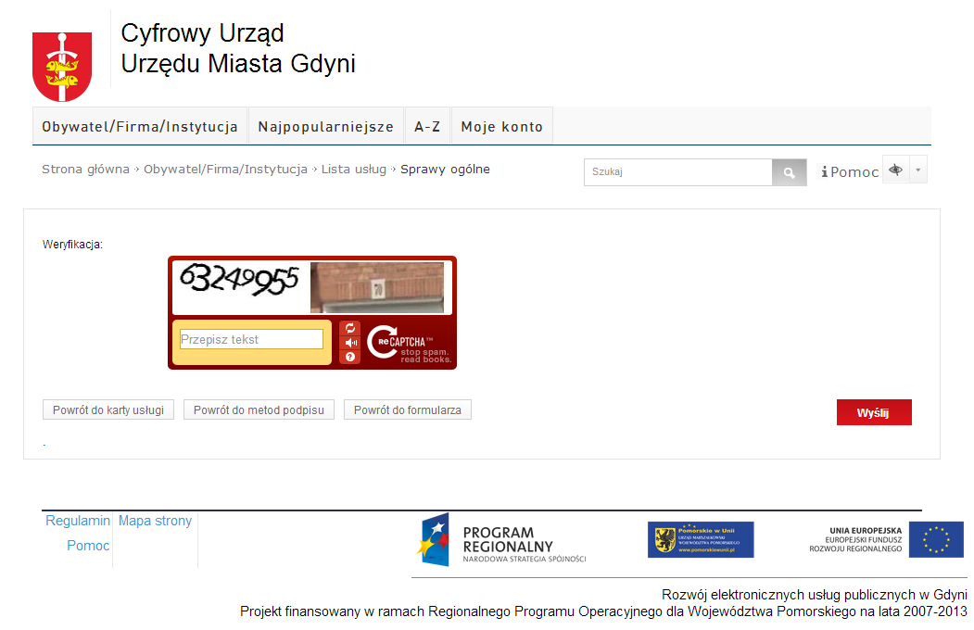Viewport: 974px width, 630px height.
Task: Click the Przepisz tekst captcha field
Action: click(251, 340)
